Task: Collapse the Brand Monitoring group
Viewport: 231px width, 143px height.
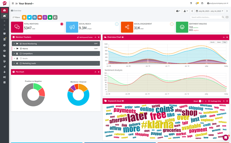Action: (14, 44)
